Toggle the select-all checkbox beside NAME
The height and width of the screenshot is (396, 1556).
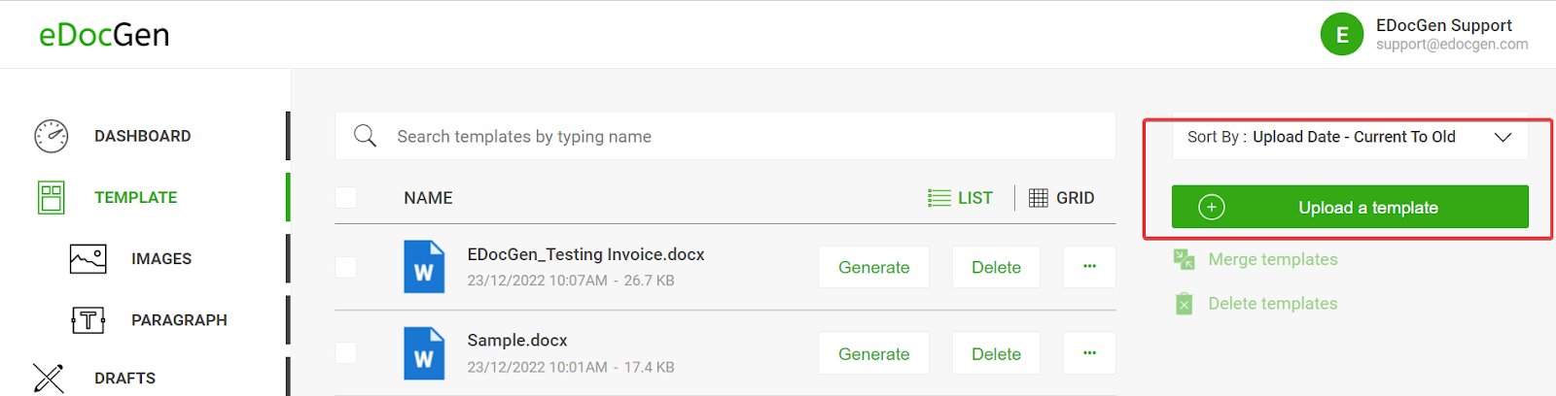pos(345,198)
